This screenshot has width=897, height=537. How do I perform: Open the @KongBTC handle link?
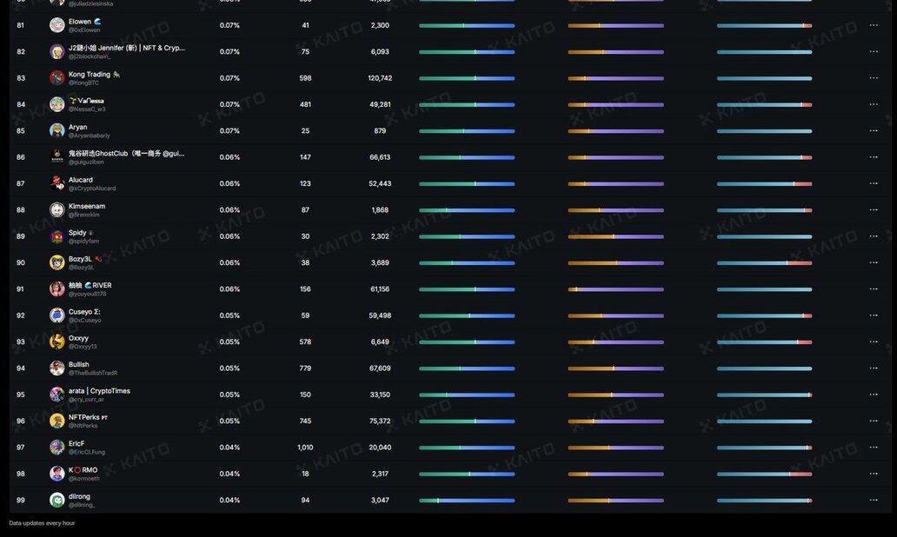point(83,83)
